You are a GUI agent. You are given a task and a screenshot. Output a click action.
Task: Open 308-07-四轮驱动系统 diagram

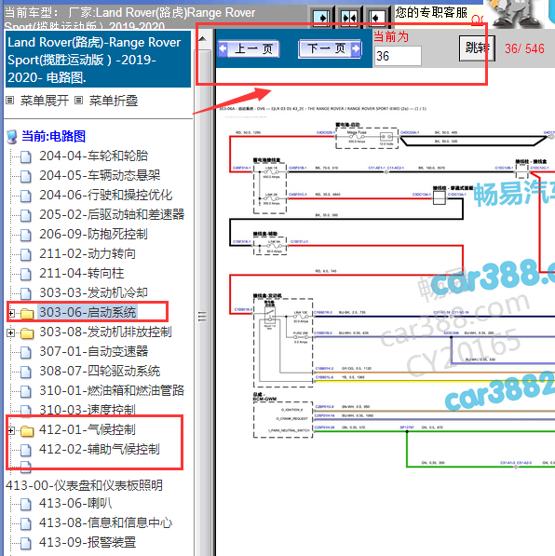click(x=100, y=371)
